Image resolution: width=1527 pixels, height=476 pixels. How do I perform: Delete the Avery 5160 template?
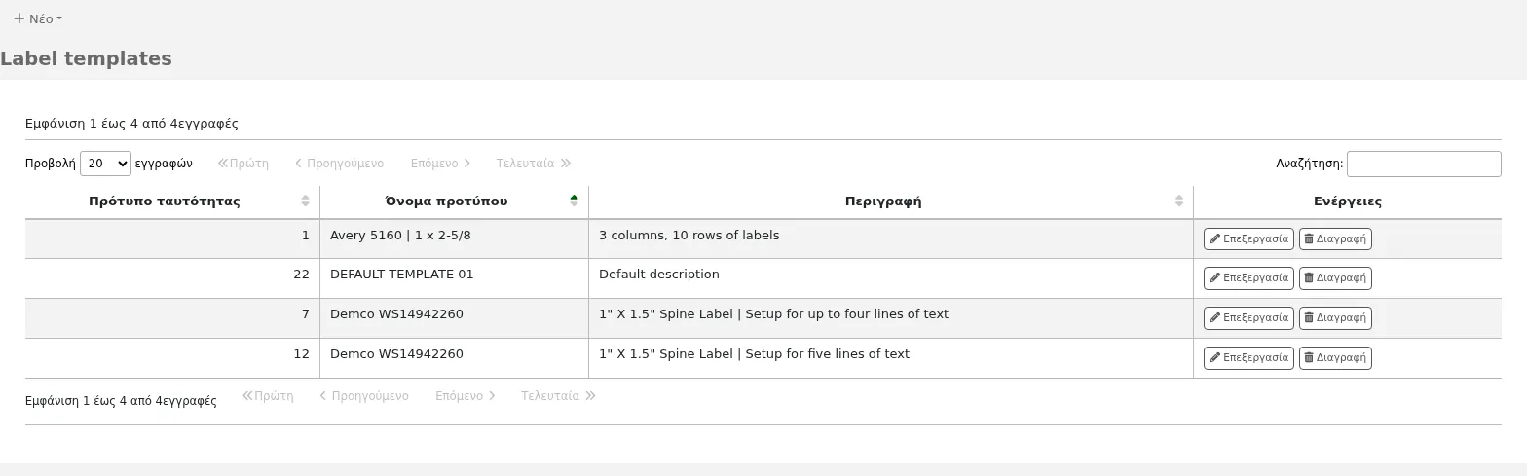(x=1335, y=238)
